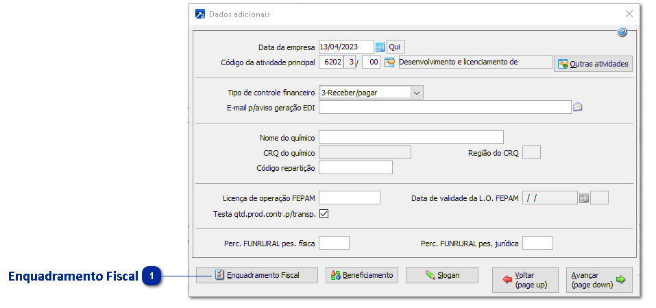The height and width of the screenshot is (308, 656).
Task: Click Perc. FUNRURAL pes. jurídica field
Action: click(538, 243)
